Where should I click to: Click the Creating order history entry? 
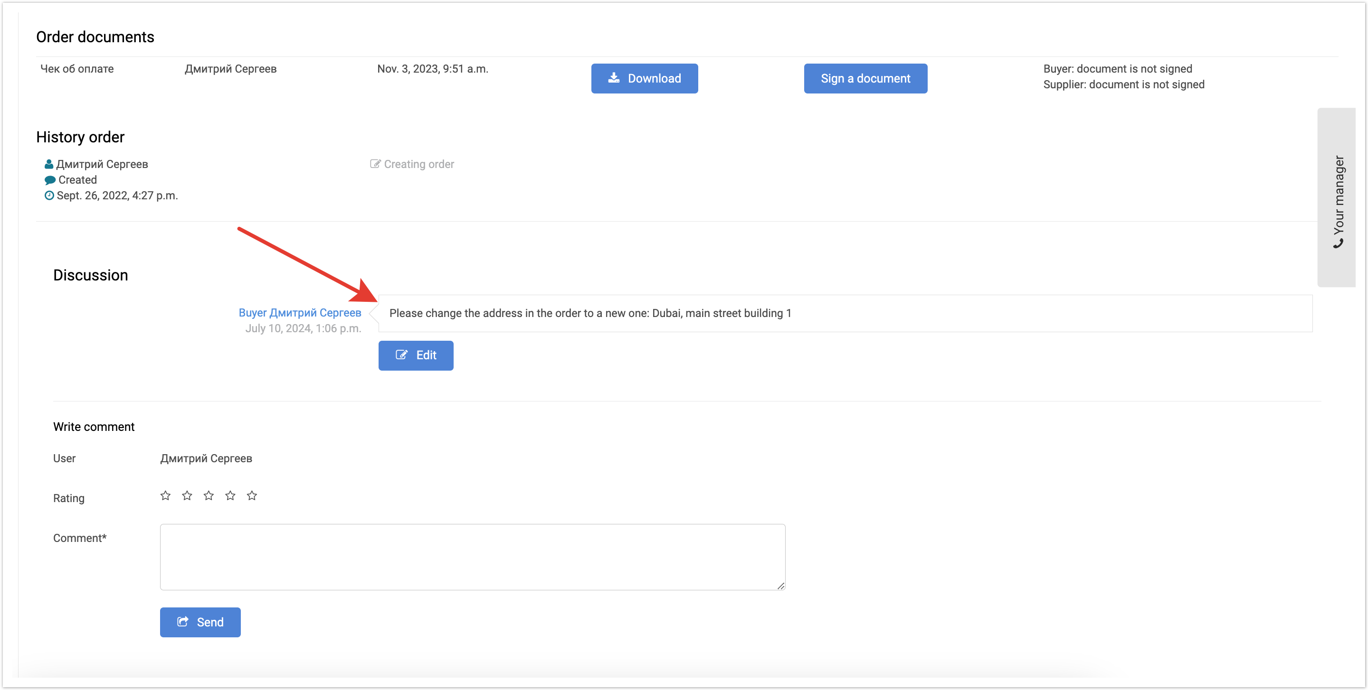pos(418,164)
